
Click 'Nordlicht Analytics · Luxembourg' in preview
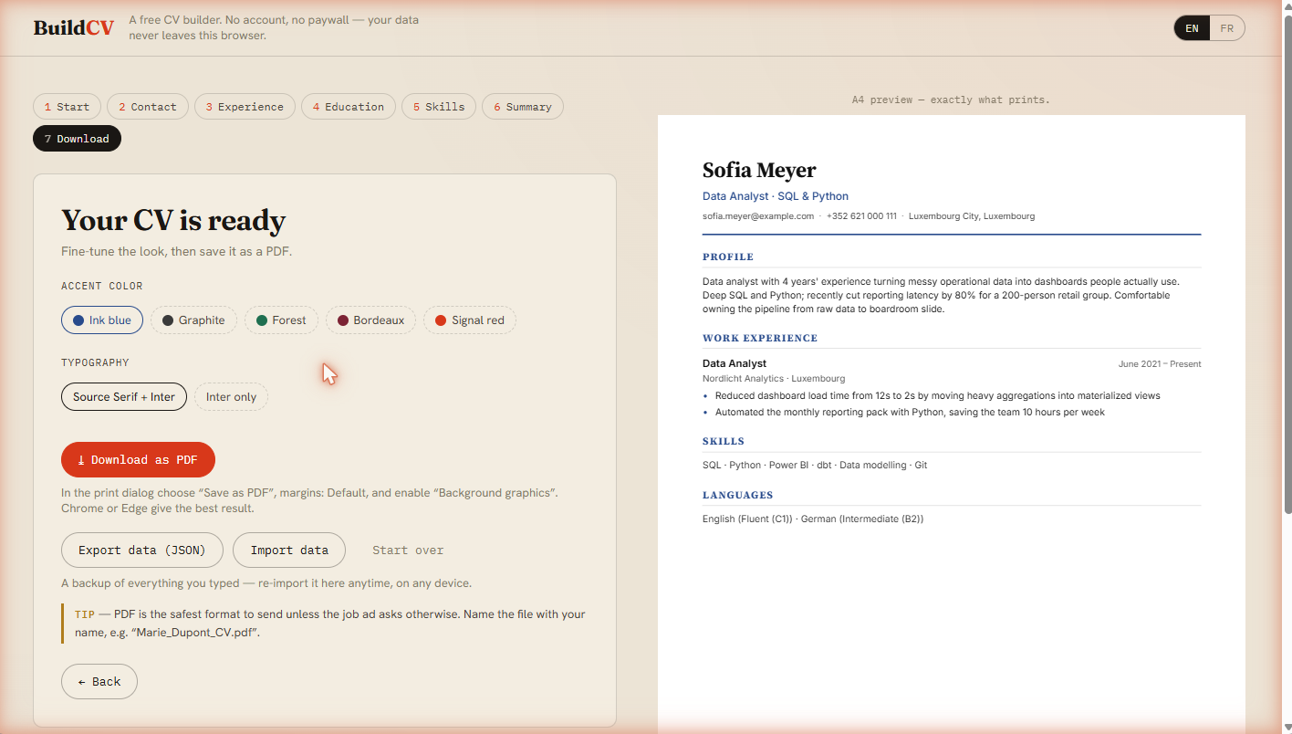coord(774,379)
